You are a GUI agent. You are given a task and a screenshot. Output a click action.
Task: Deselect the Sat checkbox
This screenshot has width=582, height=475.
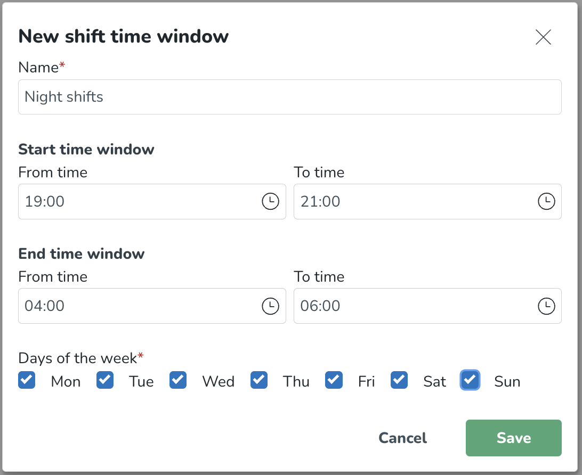tap(399, 380)
